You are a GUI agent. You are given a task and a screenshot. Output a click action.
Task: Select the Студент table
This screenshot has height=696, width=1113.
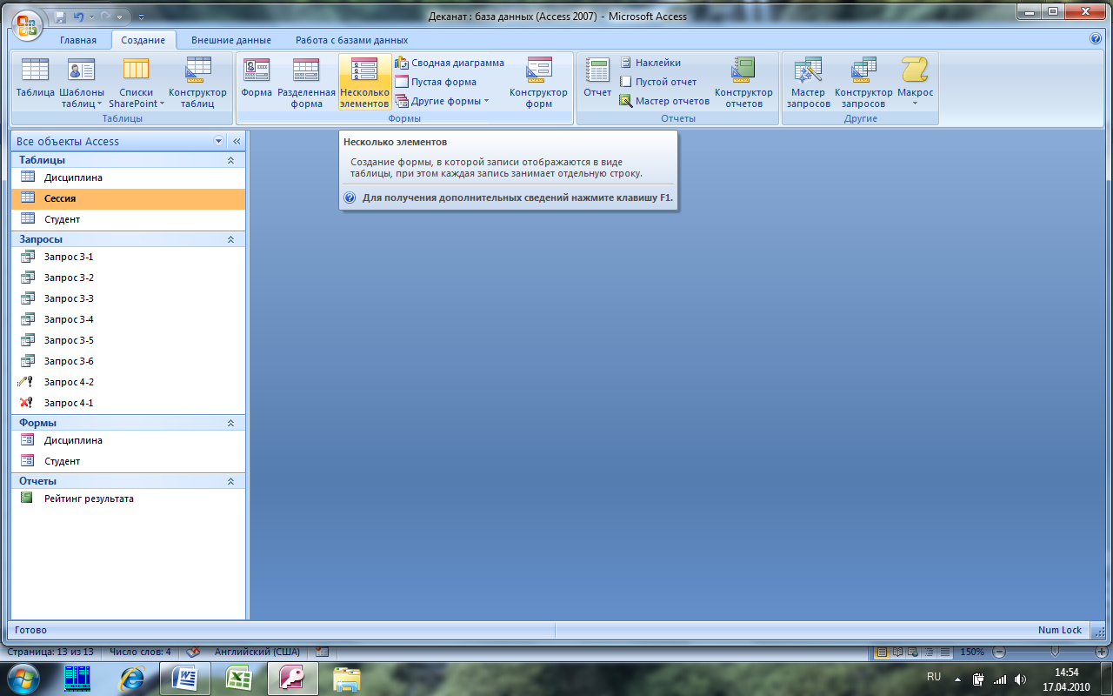pyautogui.click(x=129, y=219)
